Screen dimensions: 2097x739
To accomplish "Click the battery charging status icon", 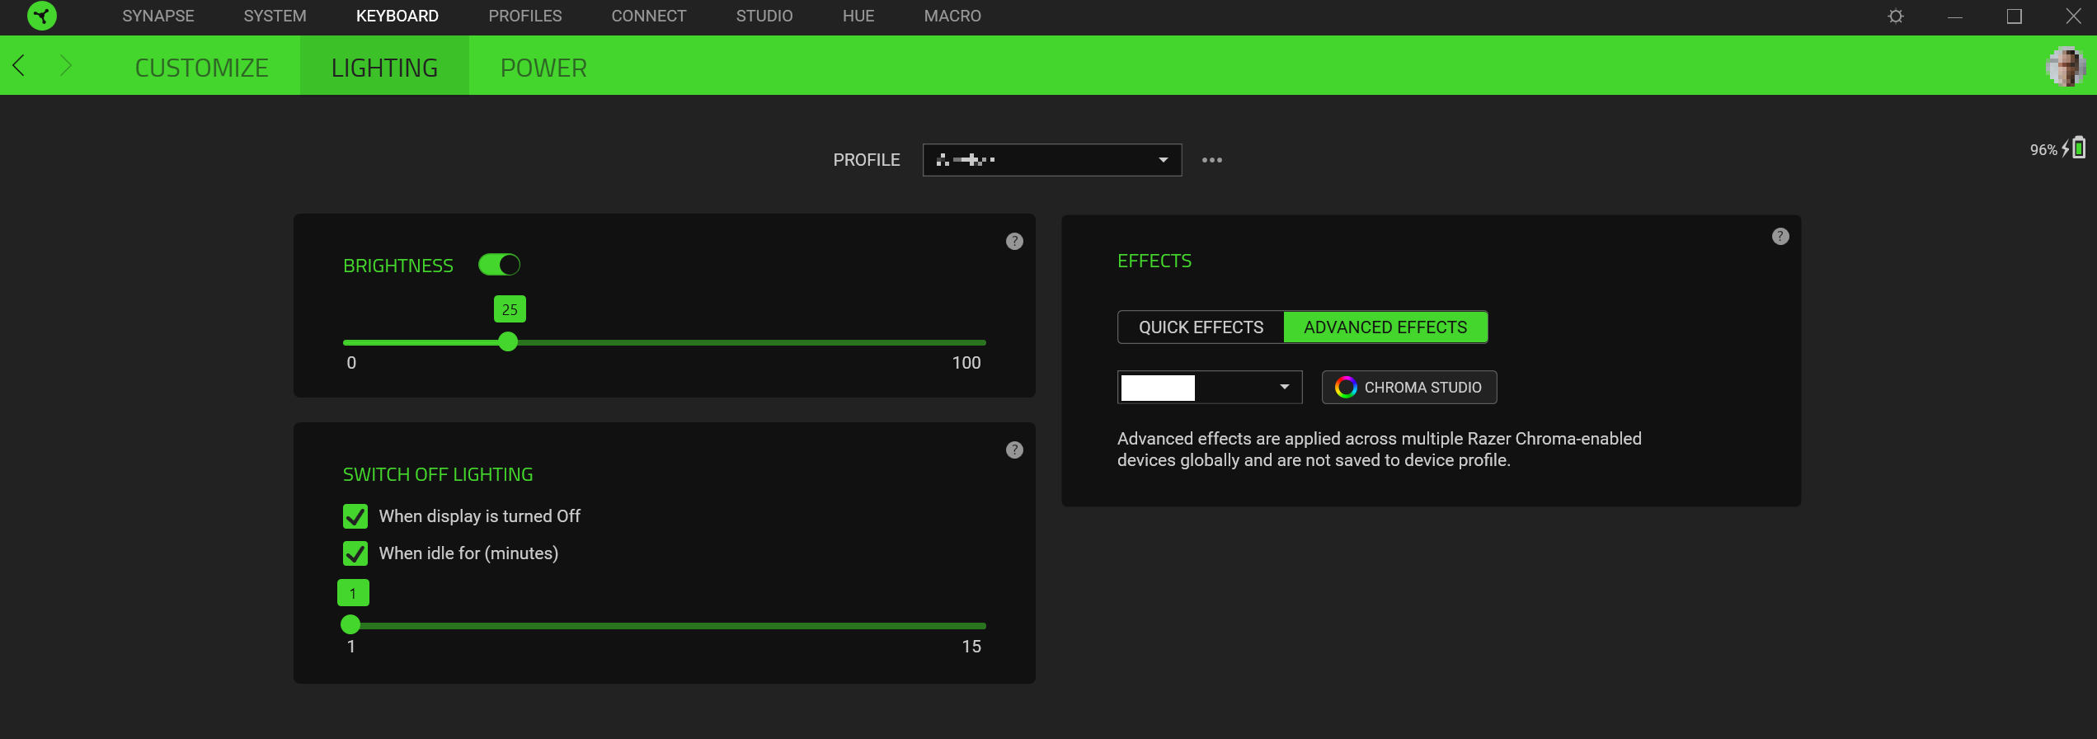I will 2074,148.
